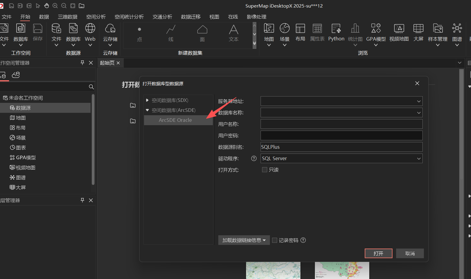Open the 驱动程序 SQL Server dropdown
Image resolution: width=471 pixels, height=279 pixels.
pos(418,159)
